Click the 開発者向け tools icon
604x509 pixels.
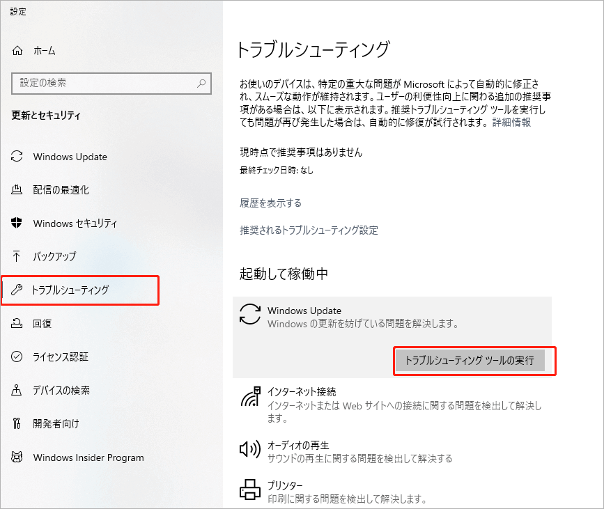(x=17, y=423)
